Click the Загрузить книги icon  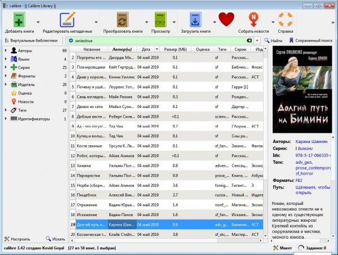195,20
